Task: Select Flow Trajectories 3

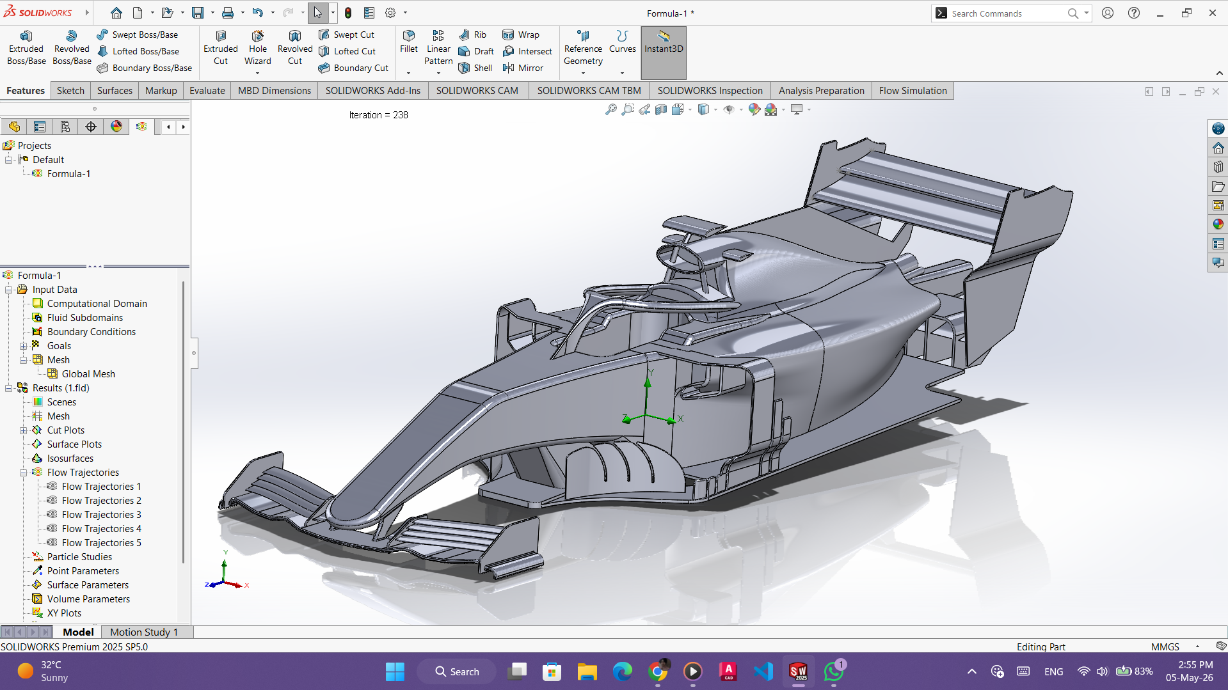Action: pyautogui.click(x=101, y=515)
